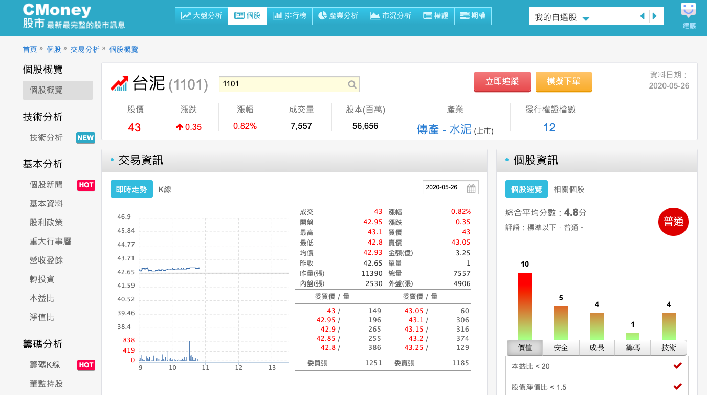Image resolution: width=707 pixels, height=395 pixels.
Task: Click the CMoney logo
Action: tap(74, 16)
